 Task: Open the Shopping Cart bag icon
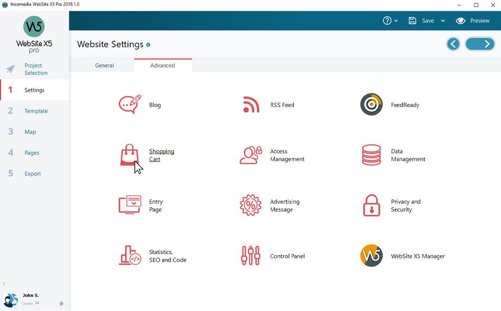(x=130, y=155)
